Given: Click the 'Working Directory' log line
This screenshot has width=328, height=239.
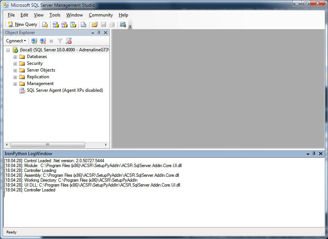Looking at the screenshot, I should 71,180.
